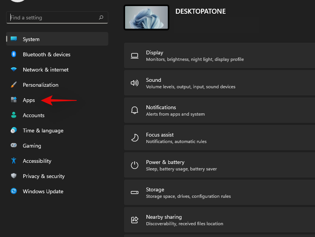Image resolution: width=315 pixels, height=237 pixels.
Task: Open Notifications settings
Action: [x=219, y=110]
